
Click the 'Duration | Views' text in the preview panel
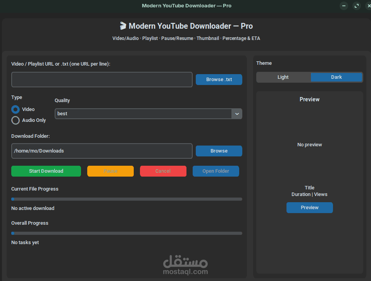309,194
